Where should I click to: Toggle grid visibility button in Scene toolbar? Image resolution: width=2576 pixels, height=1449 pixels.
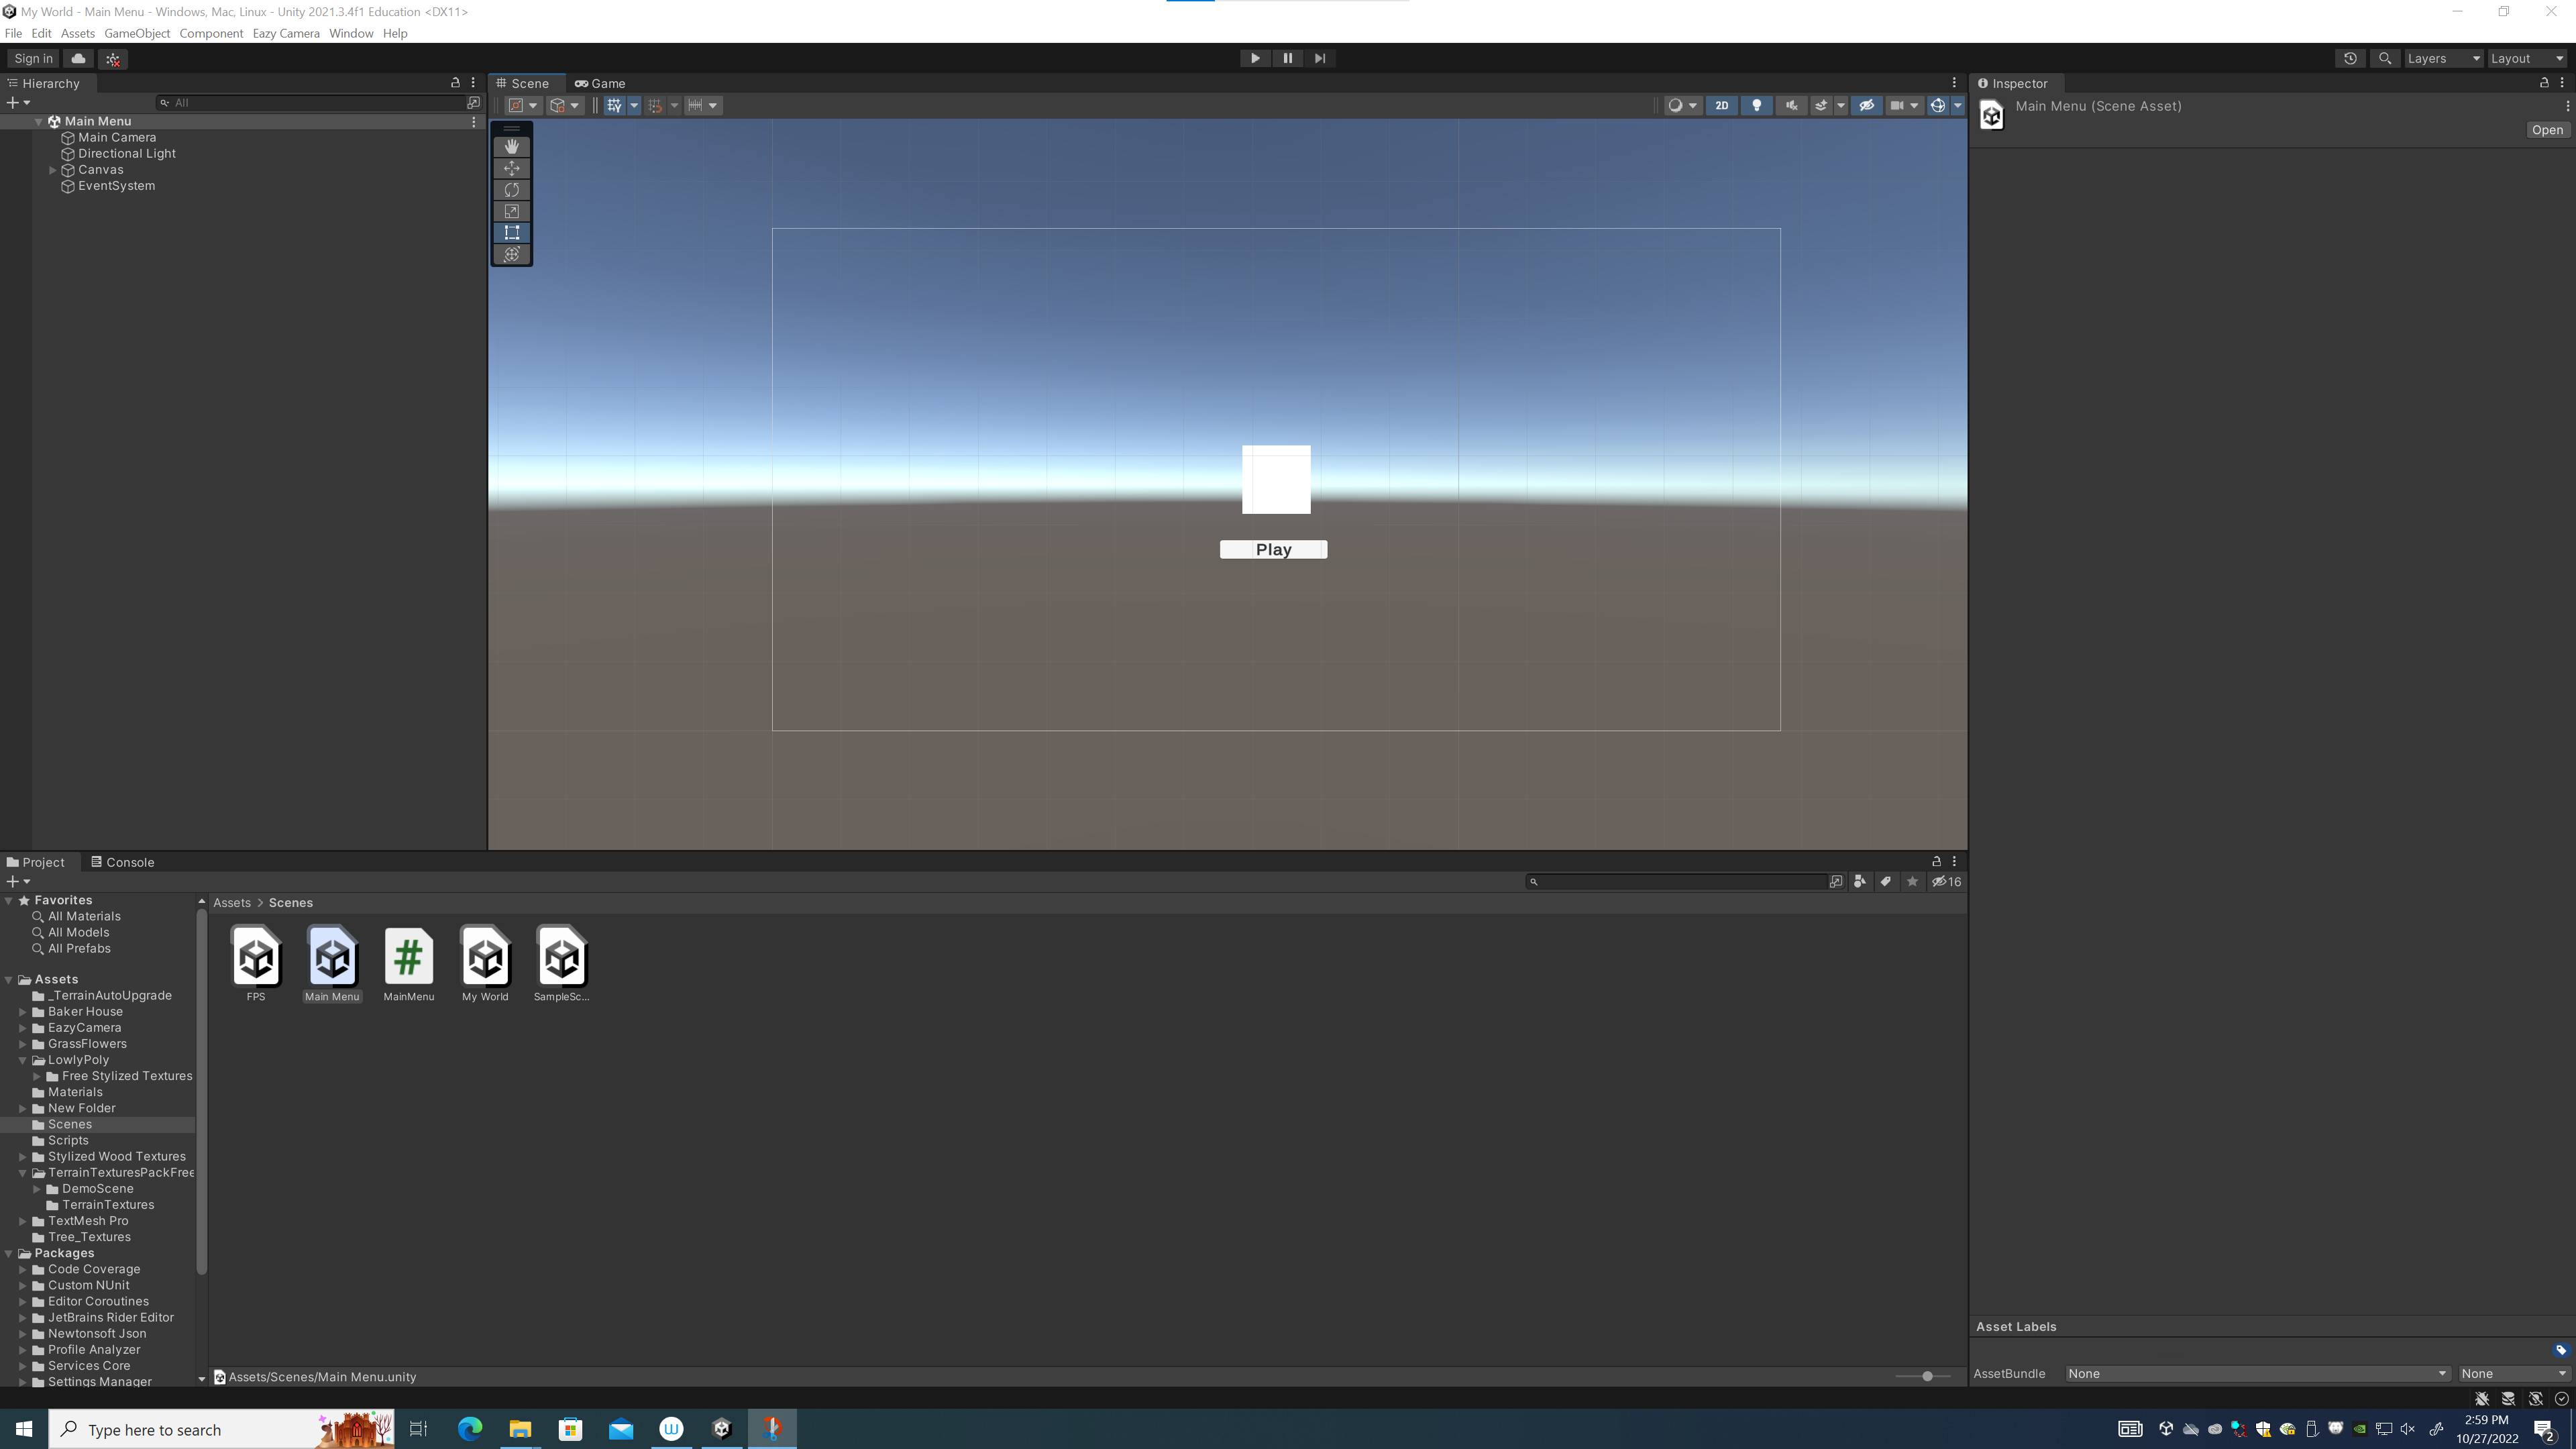coord(614,105)
